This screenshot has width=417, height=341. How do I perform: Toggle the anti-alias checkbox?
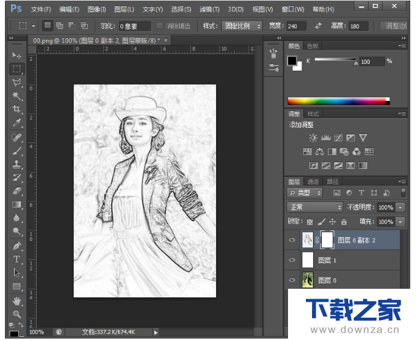pyautogui.click(x=160, y=26)
